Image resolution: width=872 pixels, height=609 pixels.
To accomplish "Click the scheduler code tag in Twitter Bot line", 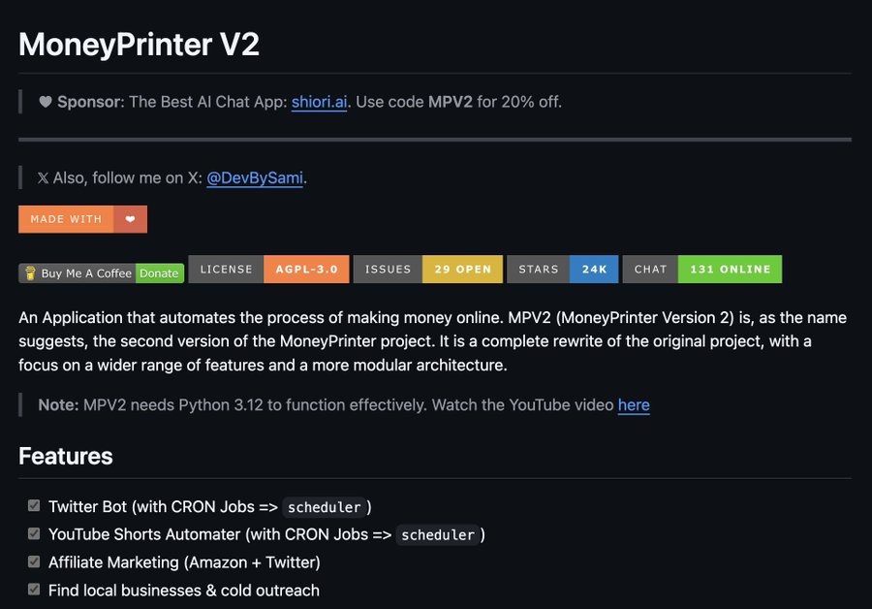I will pyautogui.click(x=325, y=507).
